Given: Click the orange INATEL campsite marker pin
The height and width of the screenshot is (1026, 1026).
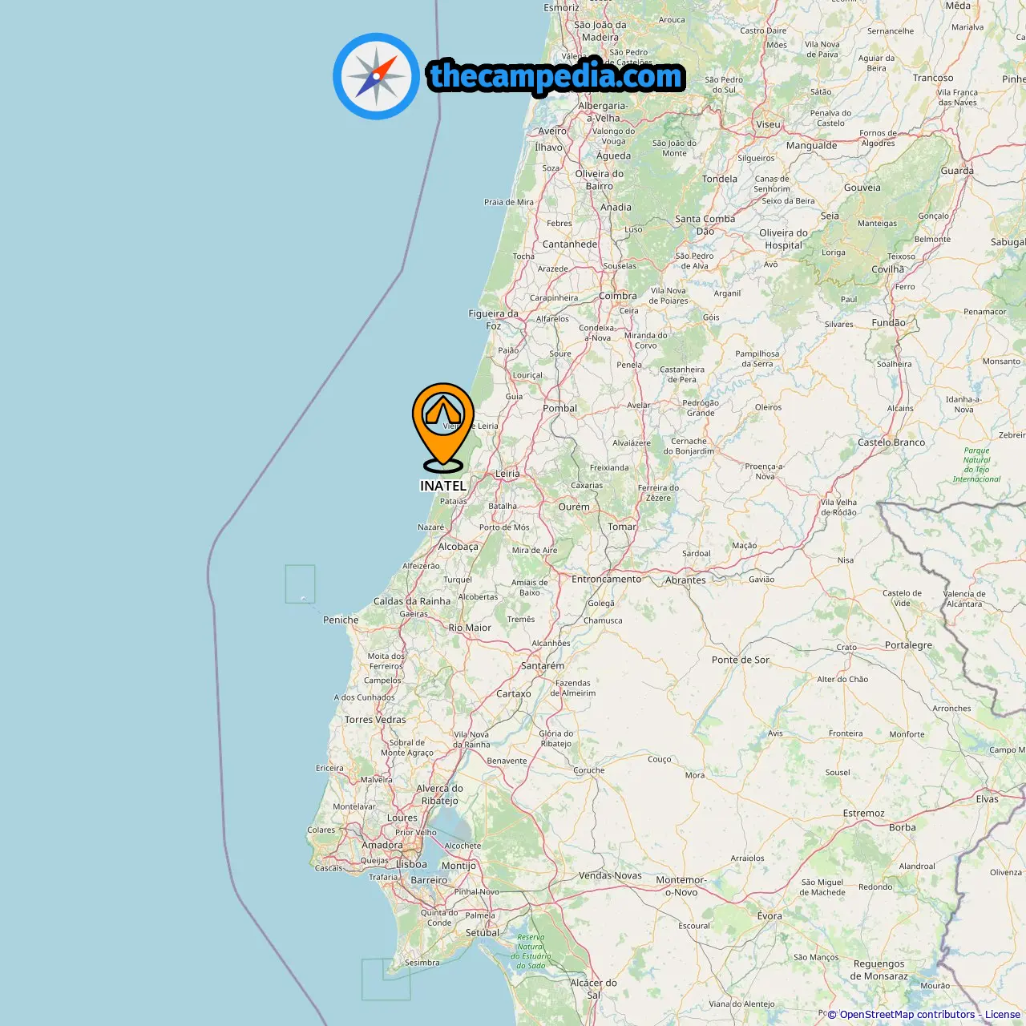Looking at the screenshot, I should (x=443, y=426).
